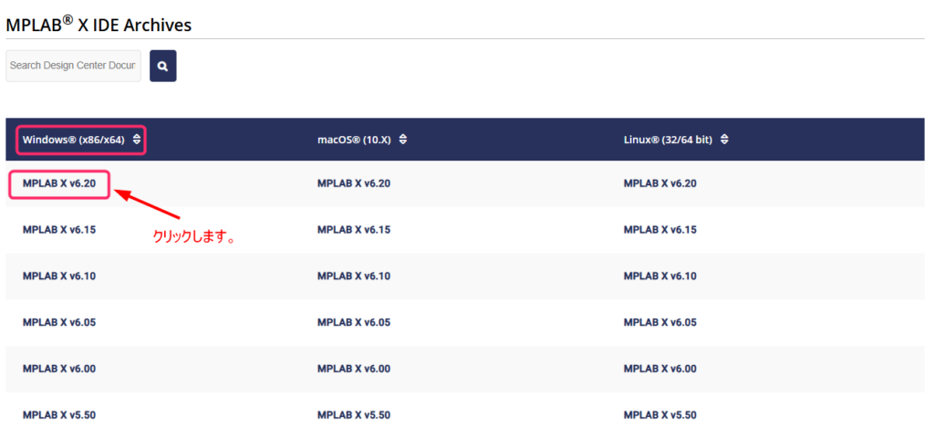Image resolution: width=934 pixels, height=438 pixels.
Task: Click MPLAB X v6.05 in macOS column
Action: [x=354, y=322]
